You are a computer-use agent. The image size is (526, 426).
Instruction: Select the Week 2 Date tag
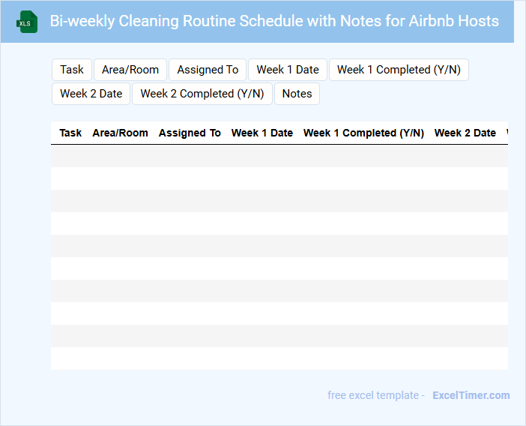click(91, 94)
